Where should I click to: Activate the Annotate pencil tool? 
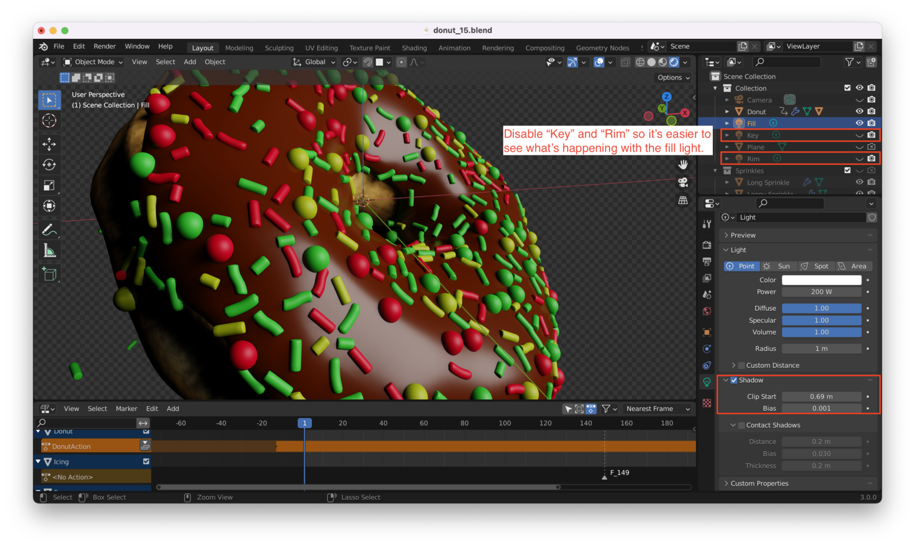tap(50, 230)
